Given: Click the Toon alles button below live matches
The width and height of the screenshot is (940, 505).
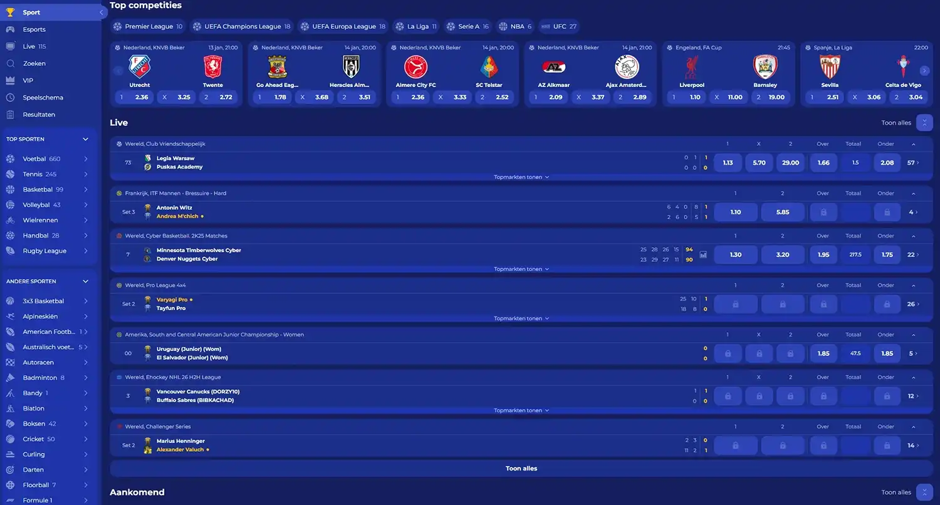Looking at the screenshot, I should coord(521,469).
